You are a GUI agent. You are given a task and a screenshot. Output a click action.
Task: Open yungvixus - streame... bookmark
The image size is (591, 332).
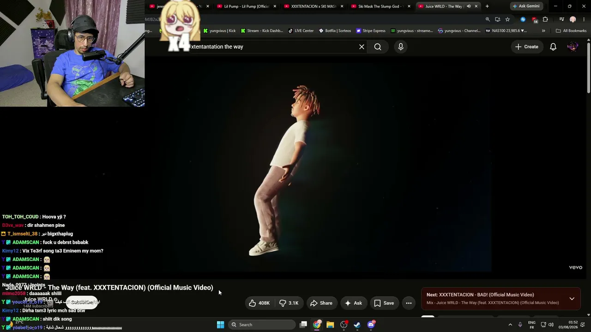tap(412, 31)
